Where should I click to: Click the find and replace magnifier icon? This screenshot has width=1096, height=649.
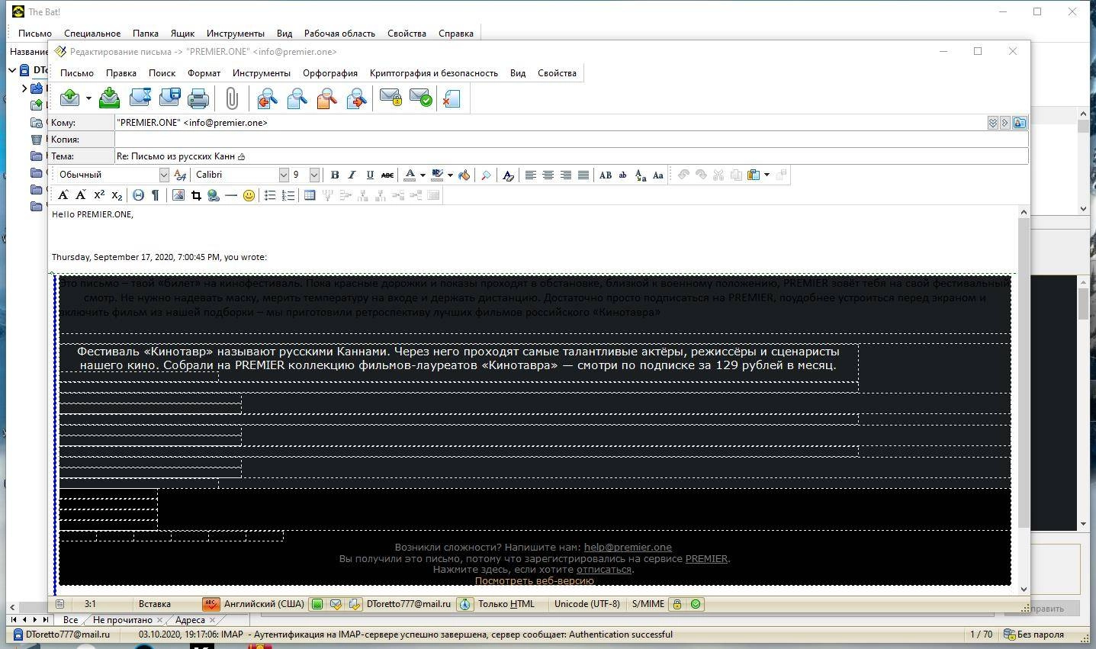pyautogui.click(x=326, y=98)
